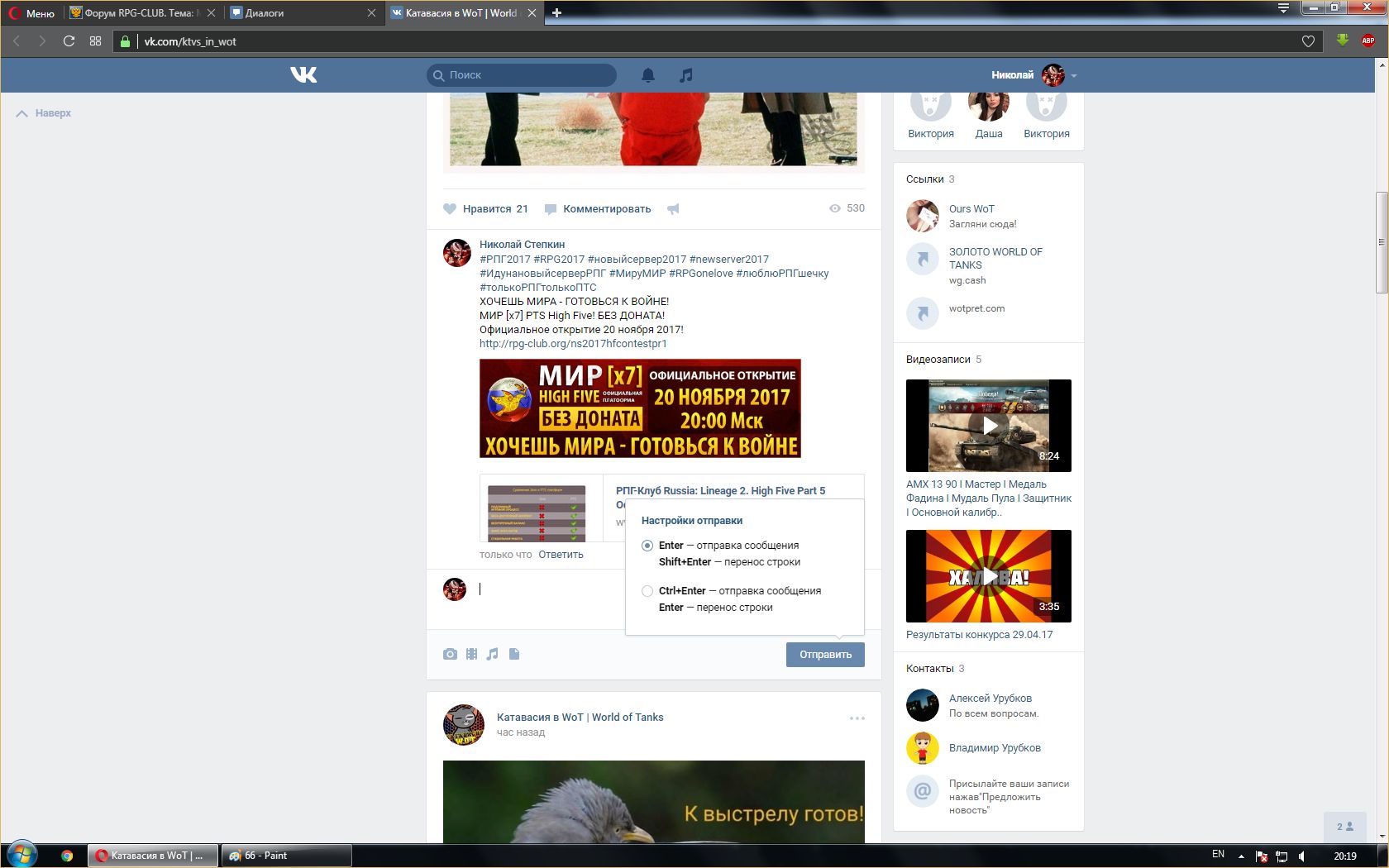Share the post via megaphone icon
The width and height of the screenshot is (1389, 868).
[x=673, y=209]
